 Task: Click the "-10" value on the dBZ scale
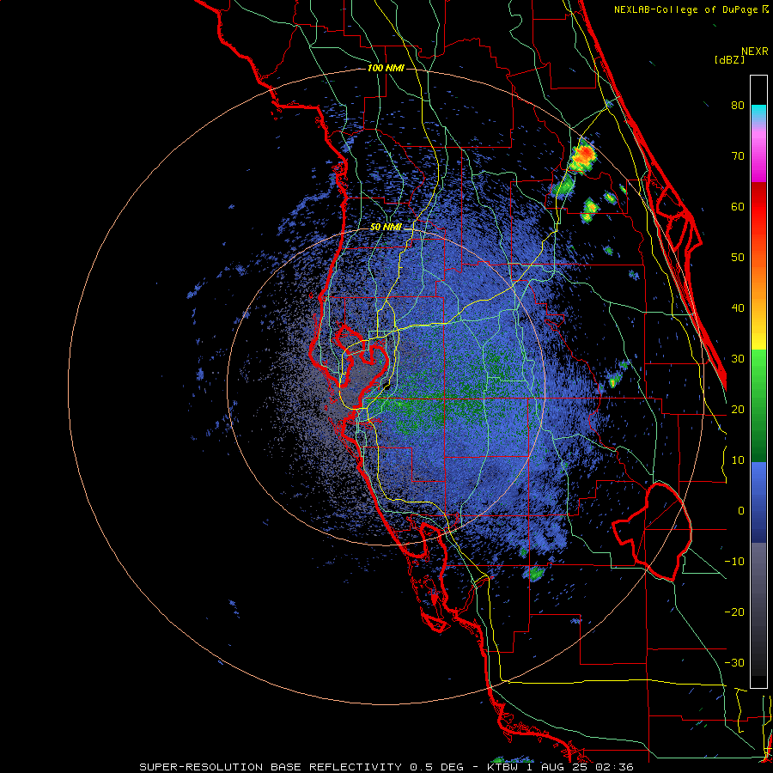point(734,562)
